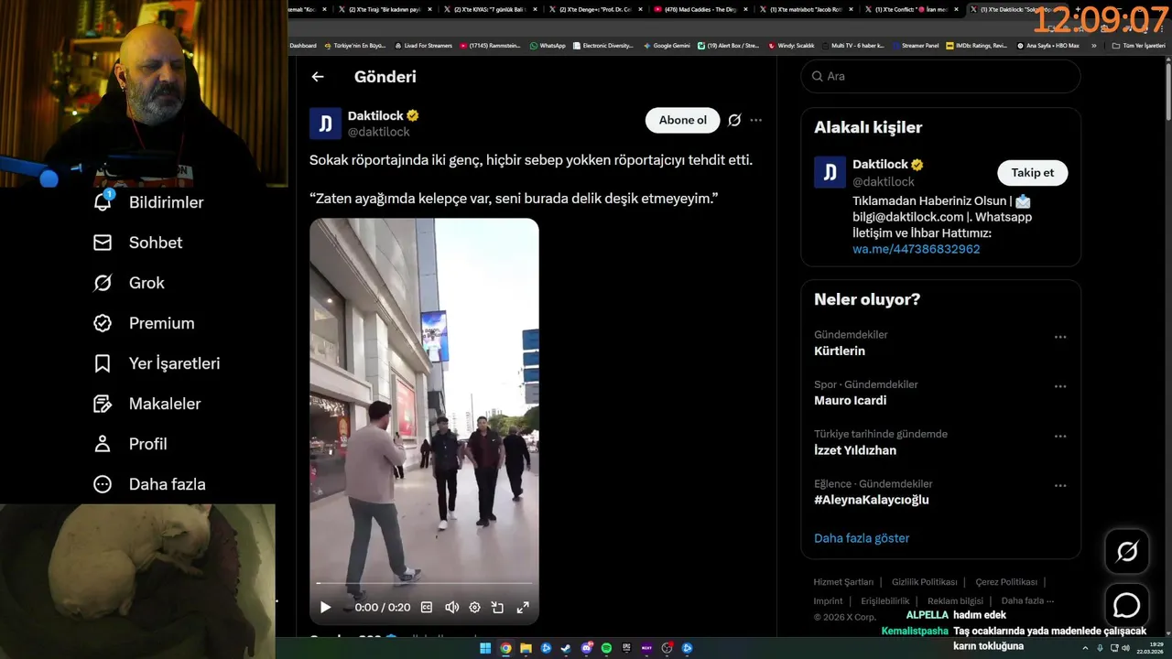The width and height of the screenshot is (1172, 659).
Task: Open more options for Mauro Icardi trend
Action: (x=1060, y=387)
